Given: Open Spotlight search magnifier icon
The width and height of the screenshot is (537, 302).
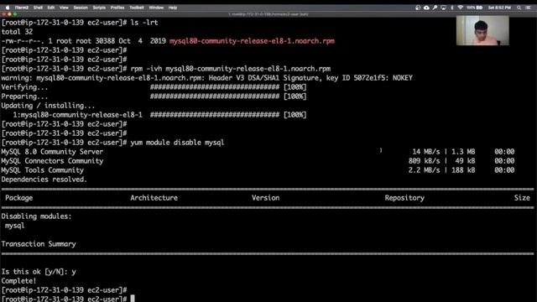Looking at the screenshot, I should click(x=519, y=8).
